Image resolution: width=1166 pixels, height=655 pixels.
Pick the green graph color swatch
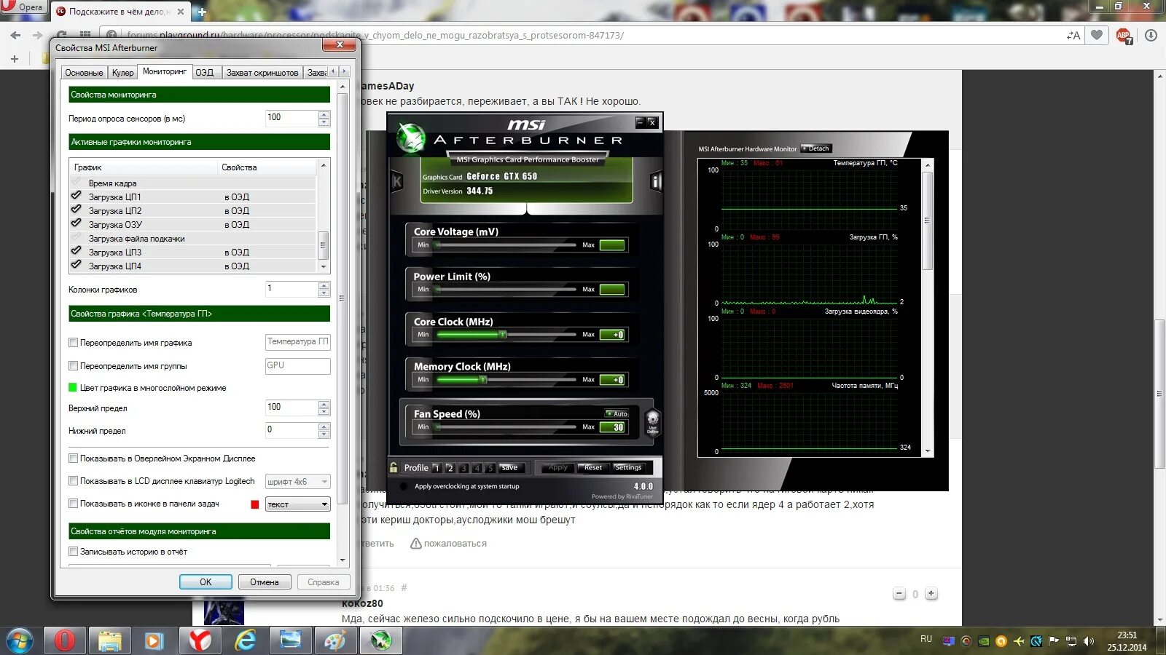tap(73, 388)
